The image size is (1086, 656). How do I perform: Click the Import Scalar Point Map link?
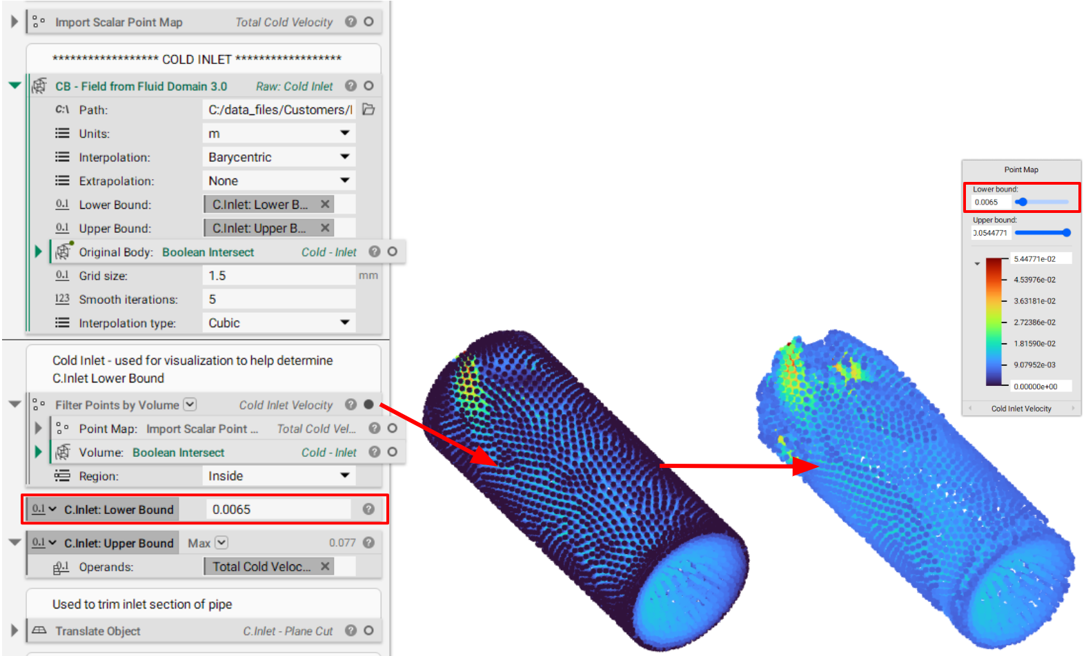[201, 429]
